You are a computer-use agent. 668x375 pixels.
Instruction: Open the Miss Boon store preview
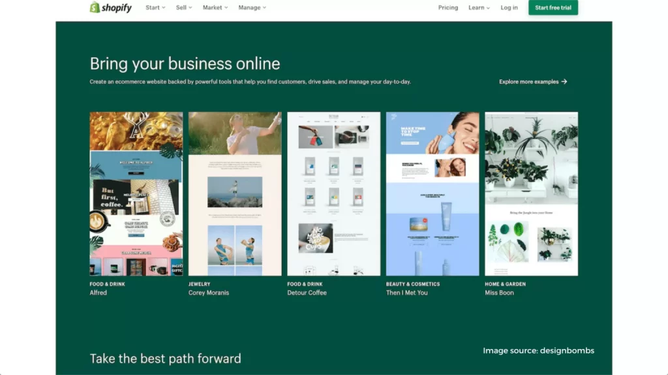click(x=531, y=194)
